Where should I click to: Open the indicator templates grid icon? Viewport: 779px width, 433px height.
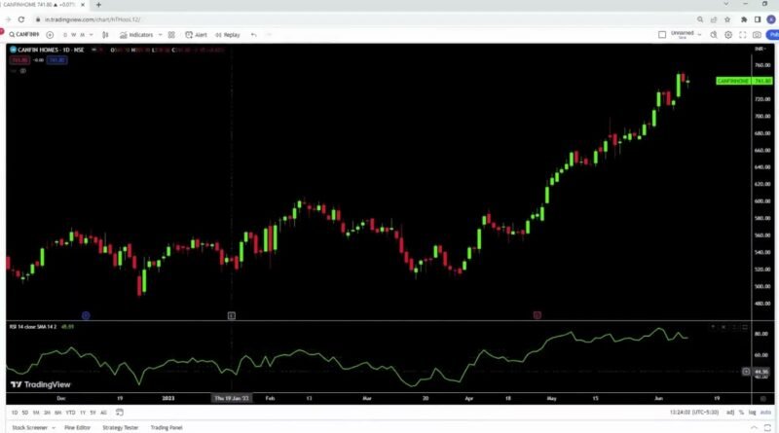pos(171,35)
